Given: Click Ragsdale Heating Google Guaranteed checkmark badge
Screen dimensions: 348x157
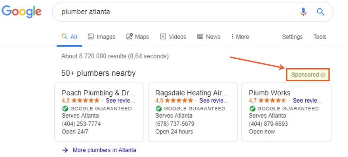Looking at the screenshot, I should click(x=159, y=108).
